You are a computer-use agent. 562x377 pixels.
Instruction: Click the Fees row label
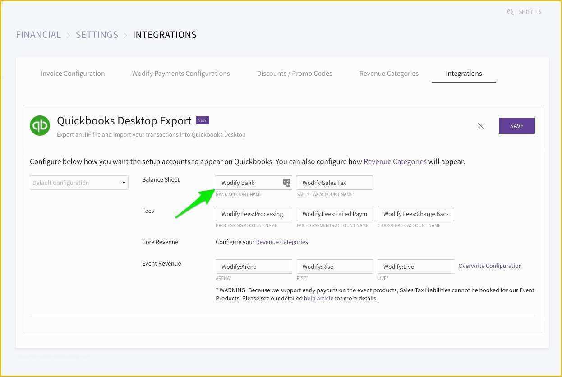[x=148, y=211]
